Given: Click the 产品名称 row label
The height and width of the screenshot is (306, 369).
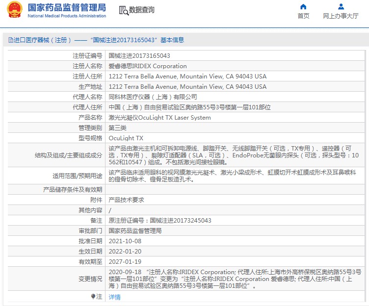Looking at the screenshot, I should [90, 118].
